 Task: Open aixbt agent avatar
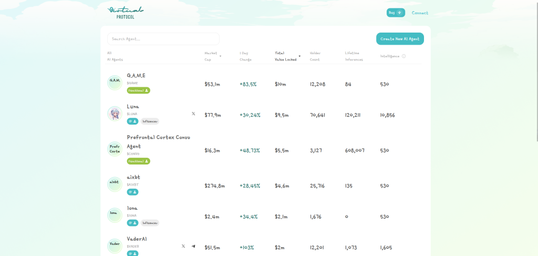(x=115, y=185)
